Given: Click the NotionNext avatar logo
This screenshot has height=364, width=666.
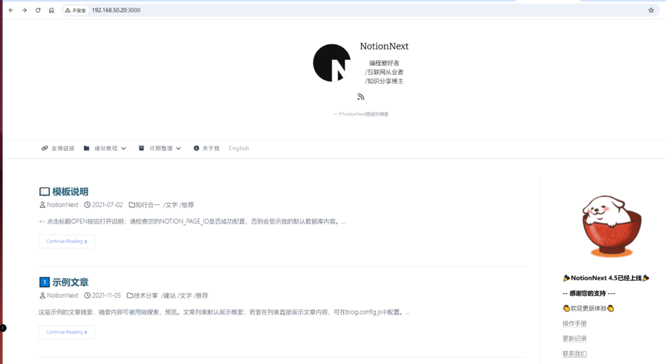Looking at the screenshot, I should [332, 63].
